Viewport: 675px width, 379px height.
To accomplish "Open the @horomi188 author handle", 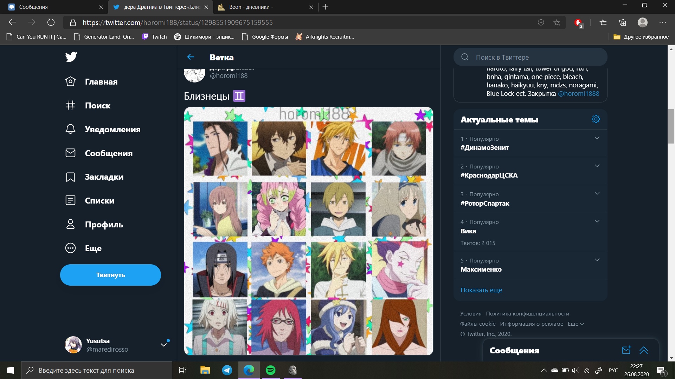I will pyautogui.click(x=229, y=75).
